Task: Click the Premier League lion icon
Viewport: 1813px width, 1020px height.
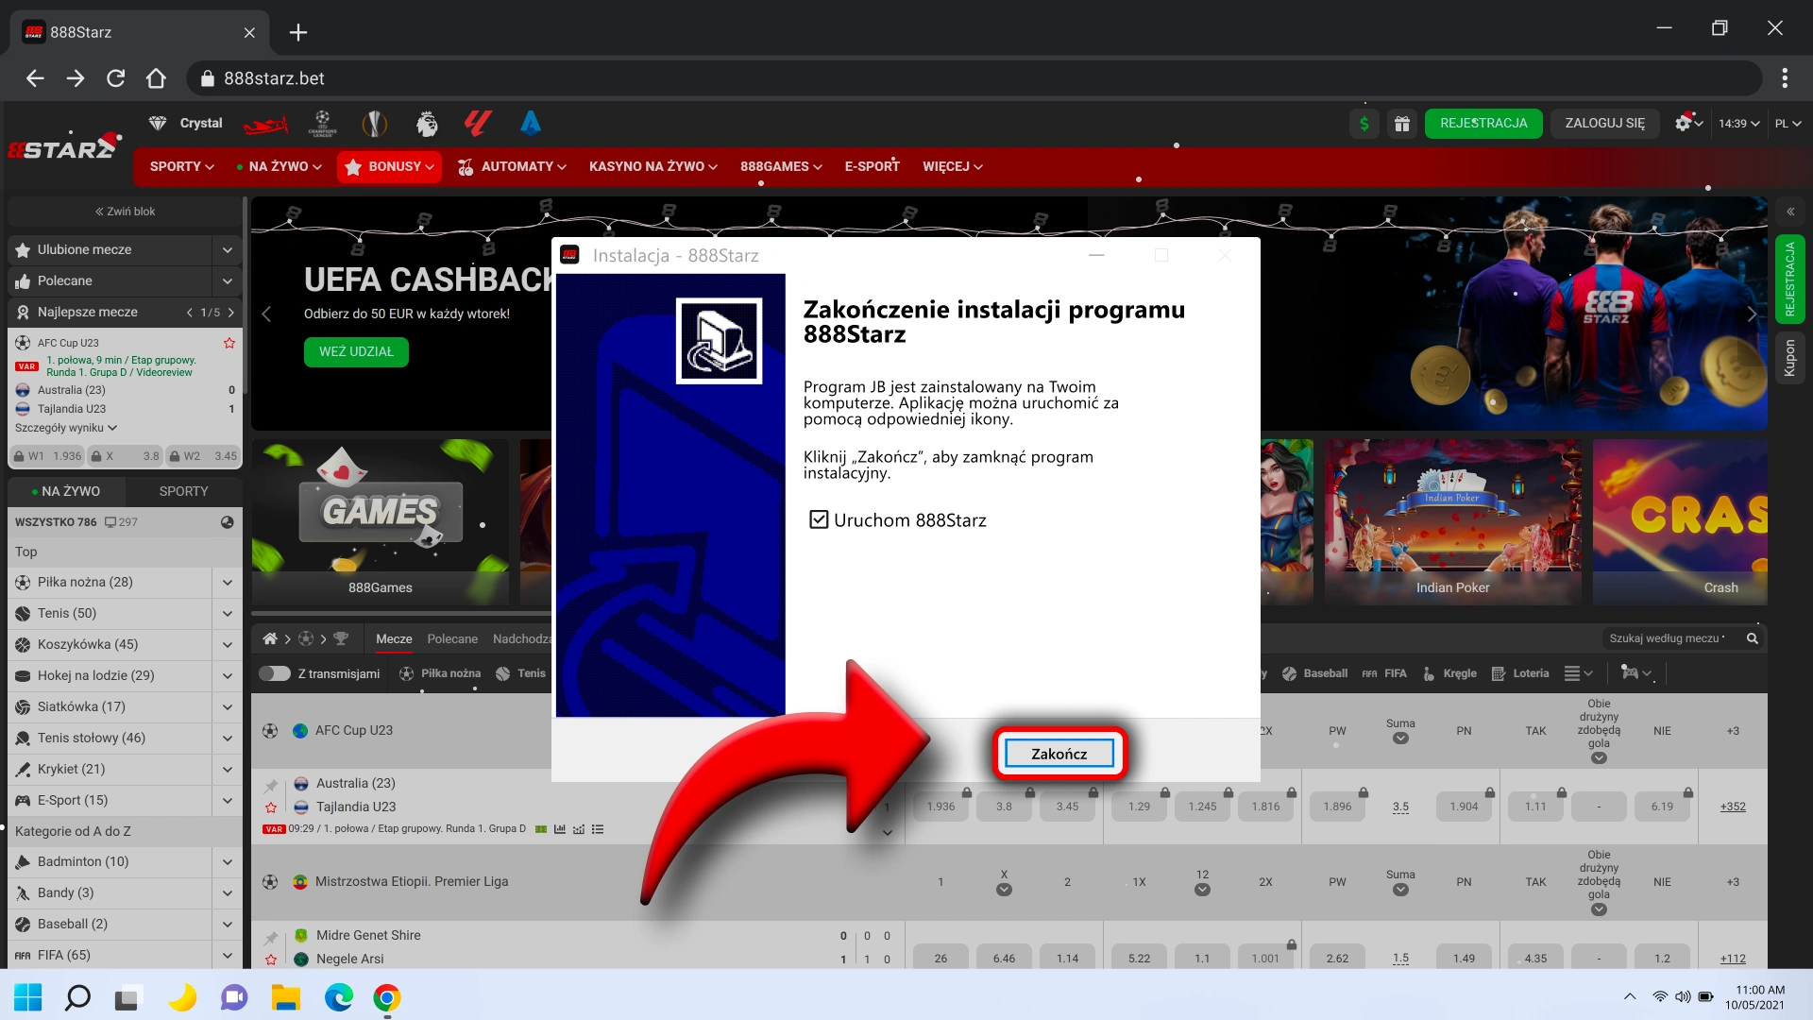Action: [427, 124]
